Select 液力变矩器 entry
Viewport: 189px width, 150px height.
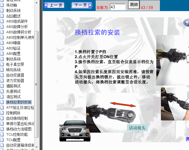coord(15,81)
